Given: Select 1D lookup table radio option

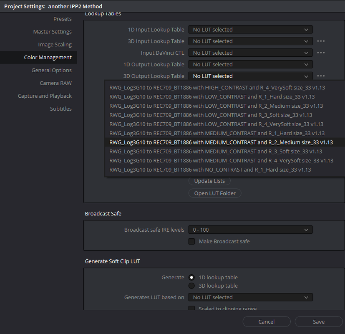Looking at the screenshot, I should [x=191, y=277].
